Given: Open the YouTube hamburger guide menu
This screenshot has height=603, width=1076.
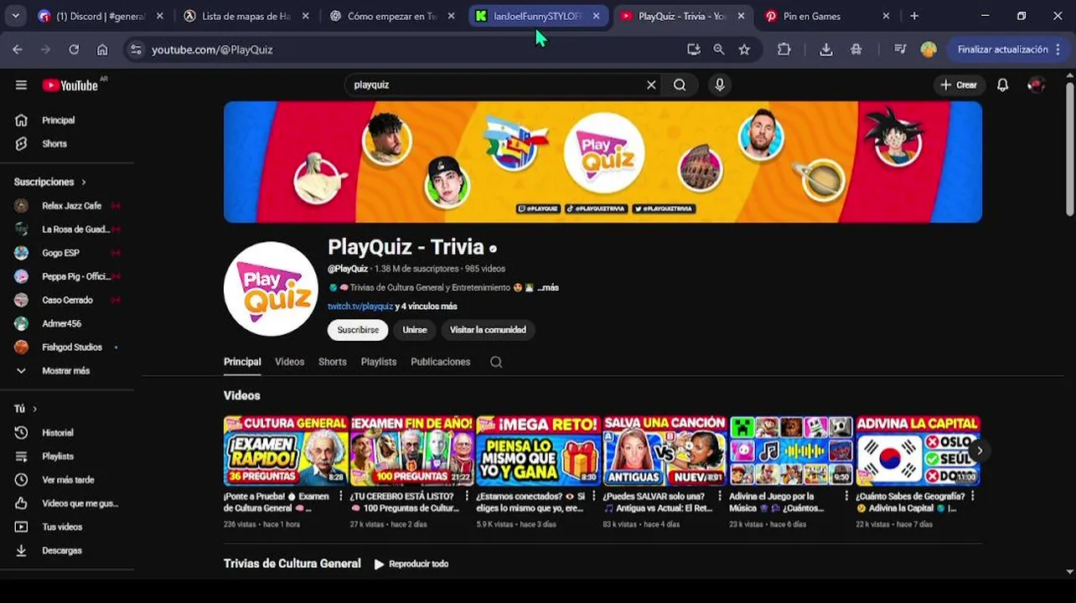Looking at the screenshot, I should point(21,85).
